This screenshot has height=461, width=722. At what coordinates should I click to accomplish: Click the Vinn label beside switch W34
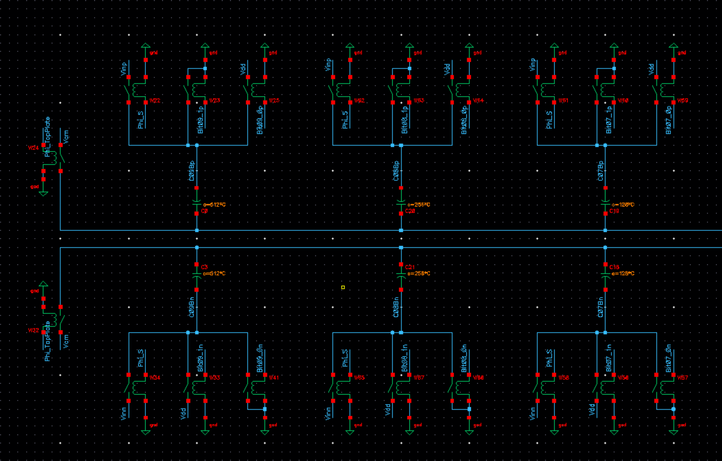(124, 413)
